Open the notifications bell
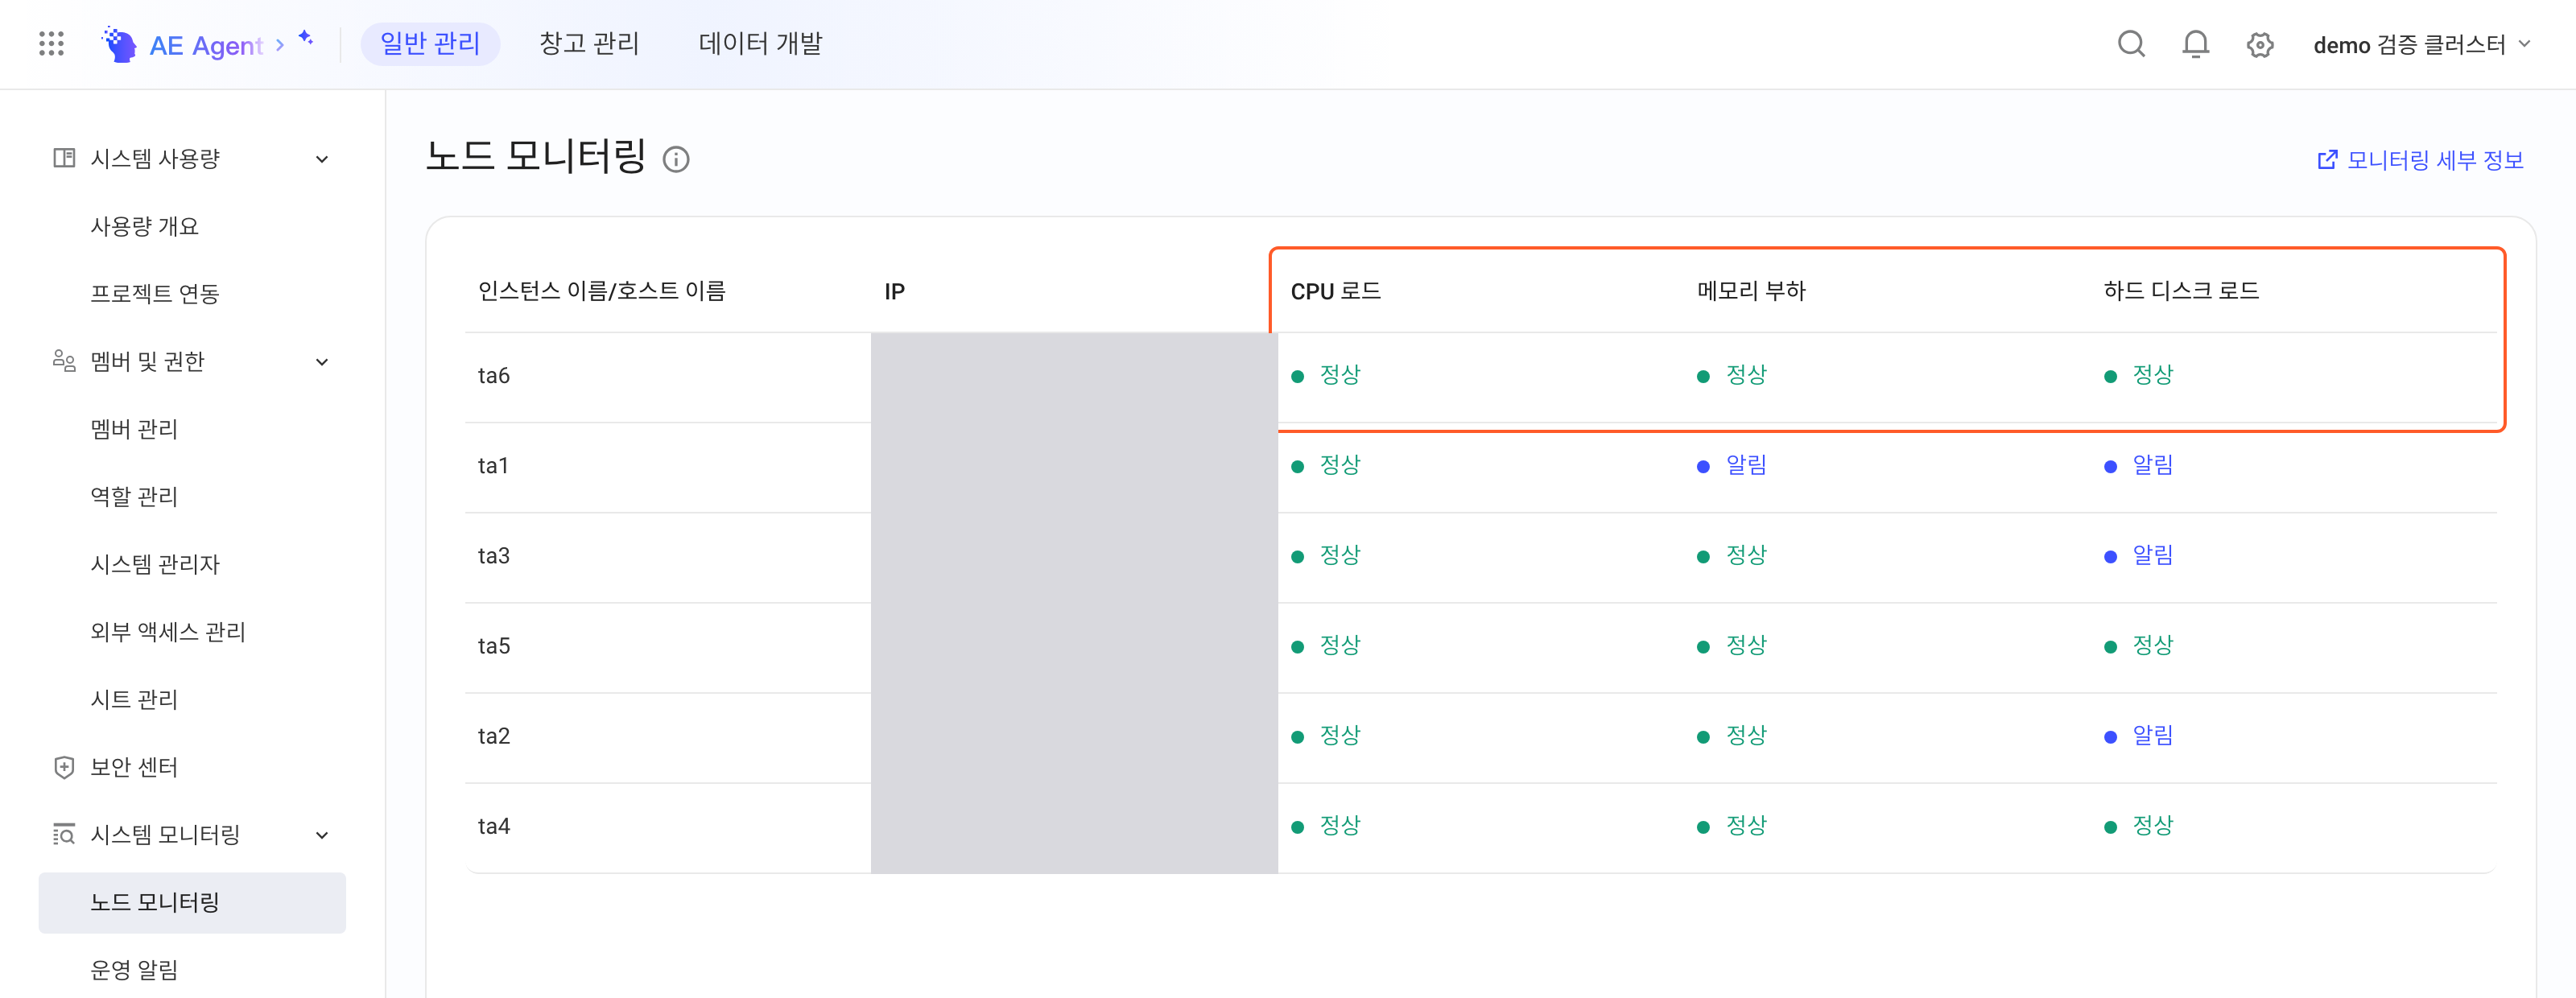This screenshot has width=2576, height=998. 2195,44
